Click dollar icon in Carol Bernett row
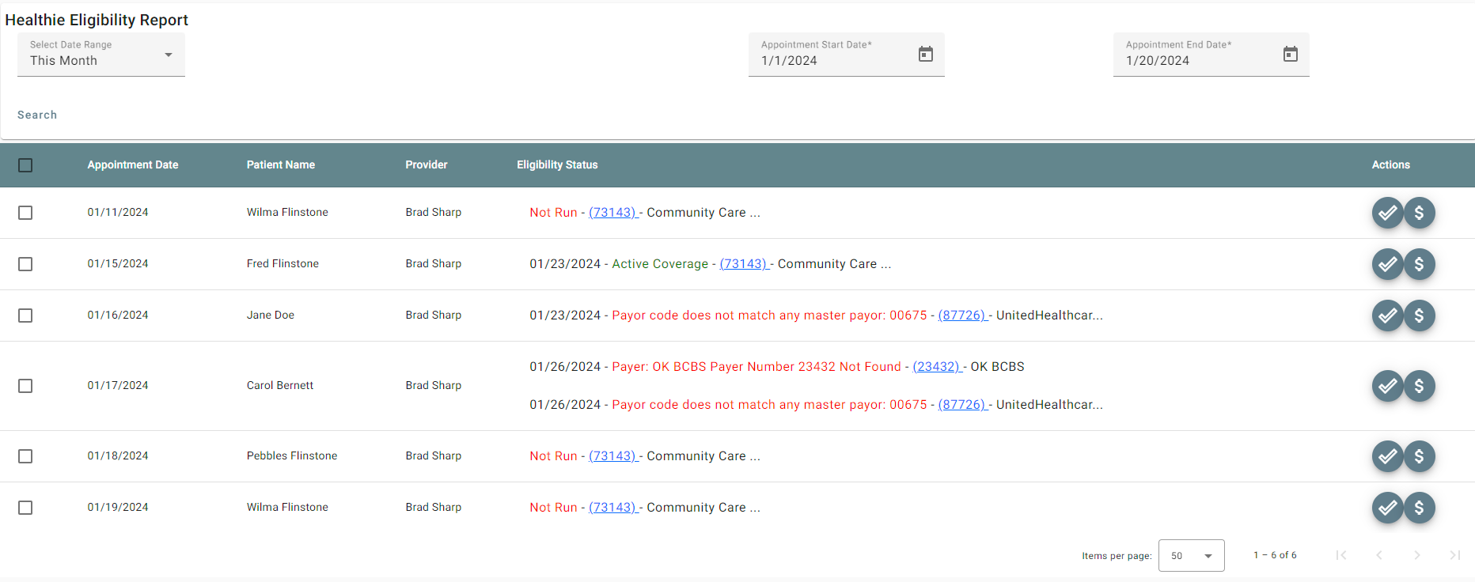Screen dimensions: 1475x582 click(1420, 386)
